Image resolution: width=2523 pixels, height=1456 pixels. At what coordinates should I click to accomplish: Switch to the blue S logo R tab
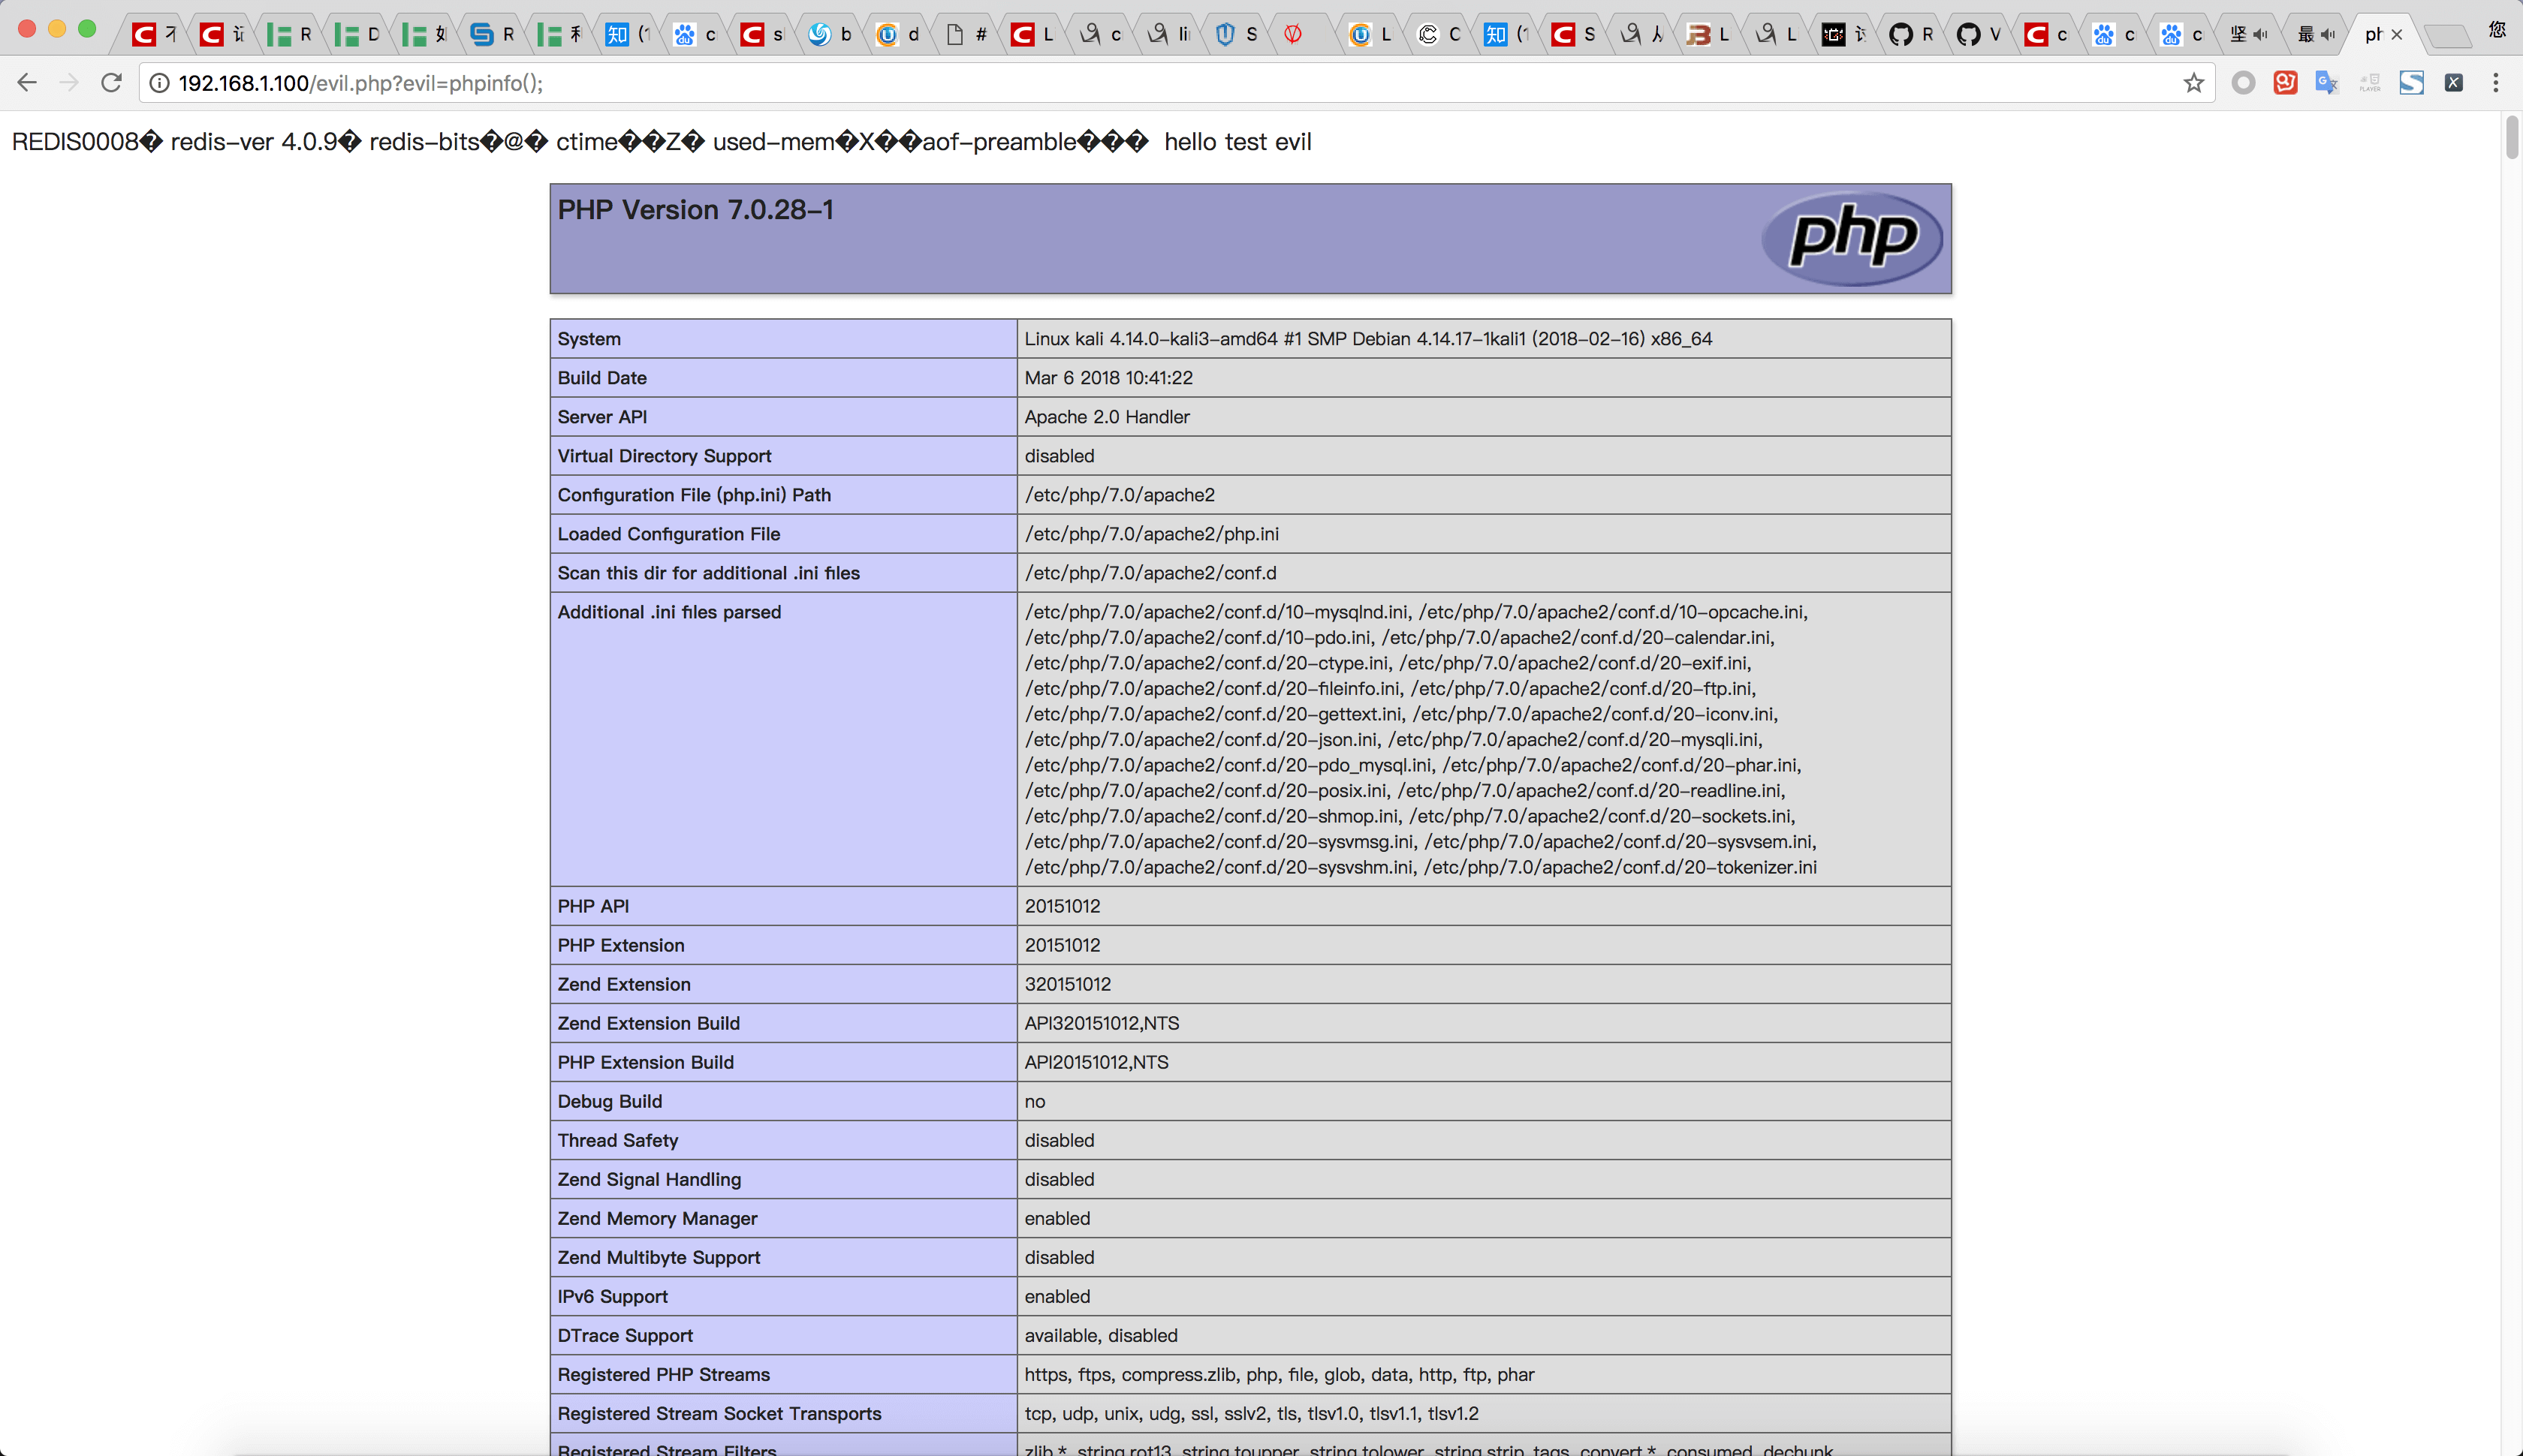tap(491, 35)
